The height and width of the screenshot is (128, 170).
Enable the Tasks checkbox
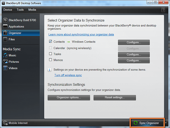point(50,54)
